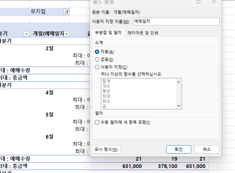Viewport: 235px width, 173px height.
Task: Select 최대 in the function list
Action: coord(106,96)
